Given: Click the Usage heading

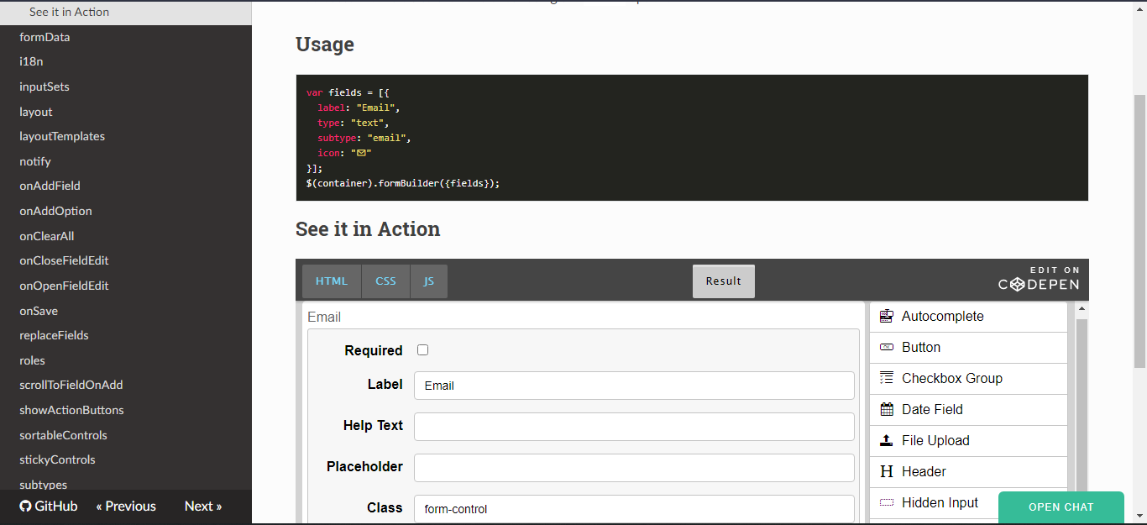Looking at the screenshot, I should click(x=325, y=45).
